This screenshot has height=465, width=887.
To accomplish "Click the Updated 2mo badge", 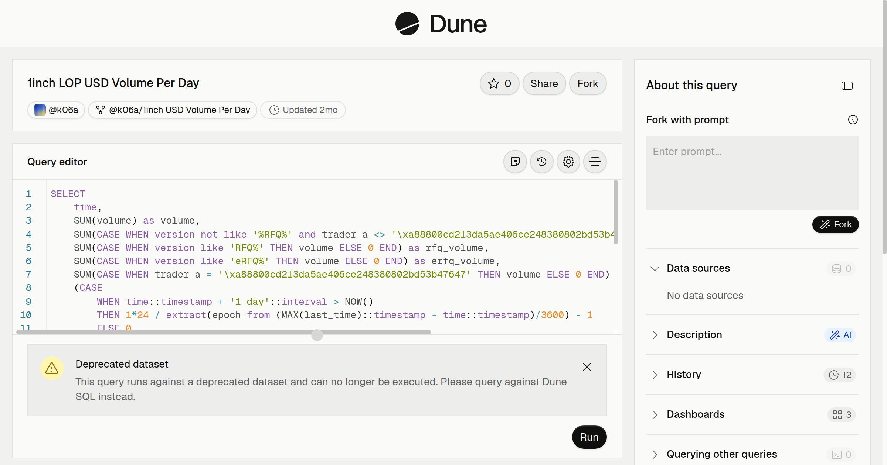I will coord(303,110).
